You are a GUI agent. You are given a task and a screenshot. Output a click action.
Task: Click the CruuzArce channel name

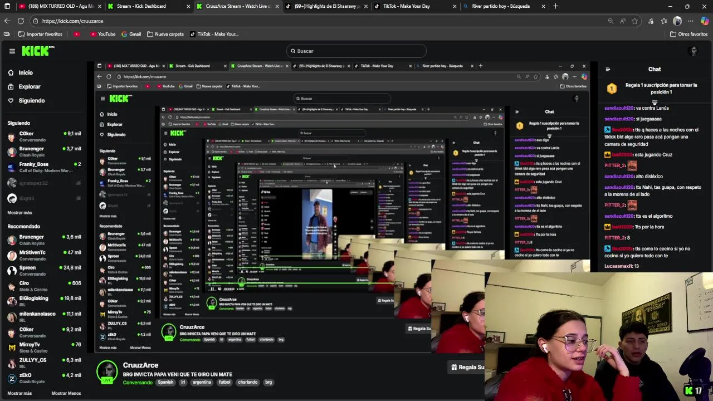(x=140, y=365)
